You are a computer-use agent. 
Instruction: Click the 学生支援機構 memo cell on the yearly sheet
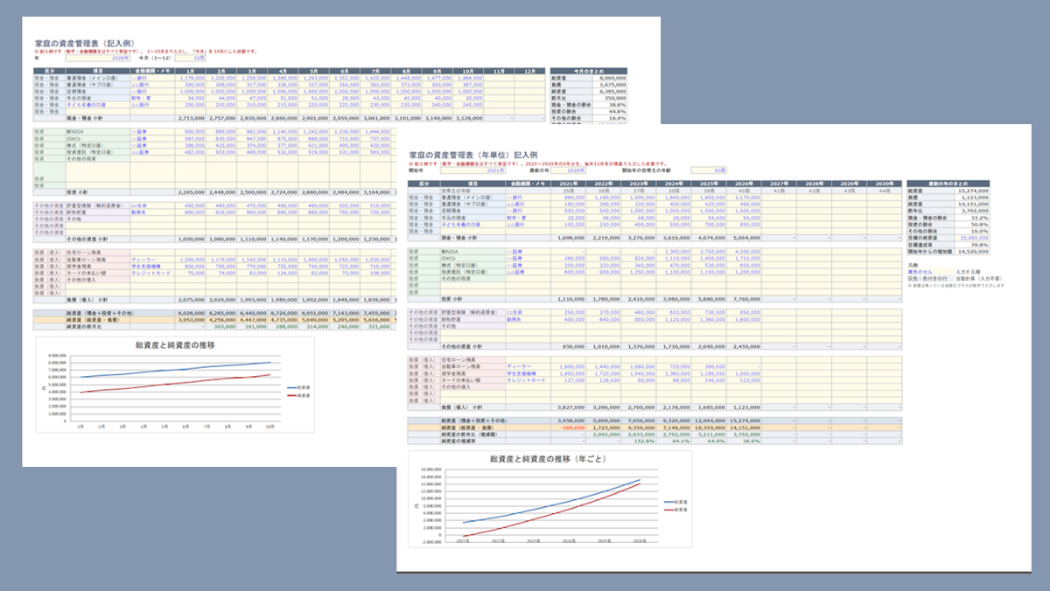(x=527, y=373)
